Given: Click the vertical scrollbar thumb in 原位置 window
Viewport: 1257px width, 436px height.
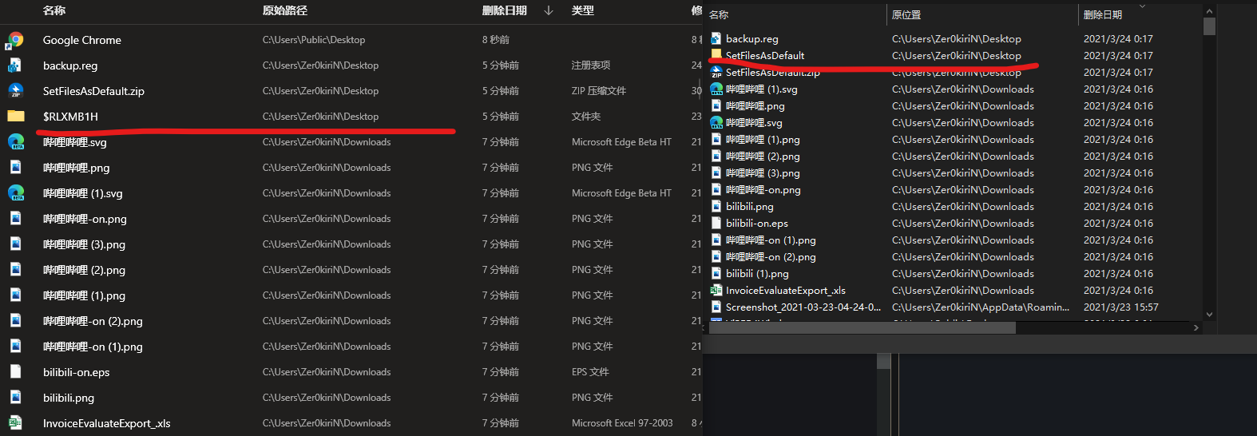Looking at the screenshot, I should pyautogui.click(x=1209, y=26).
